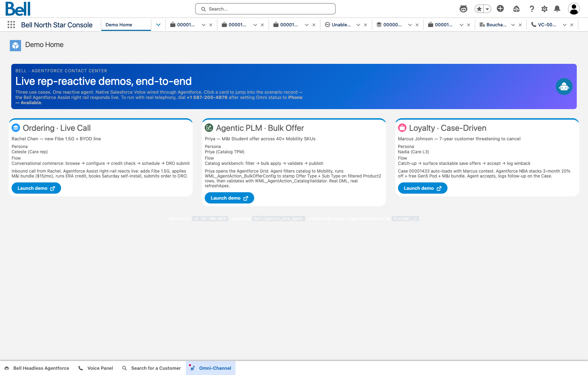This screenshot has width=588, height=375.
Task: Close the VC-00... workspace tab
Action: pos(572,25)
